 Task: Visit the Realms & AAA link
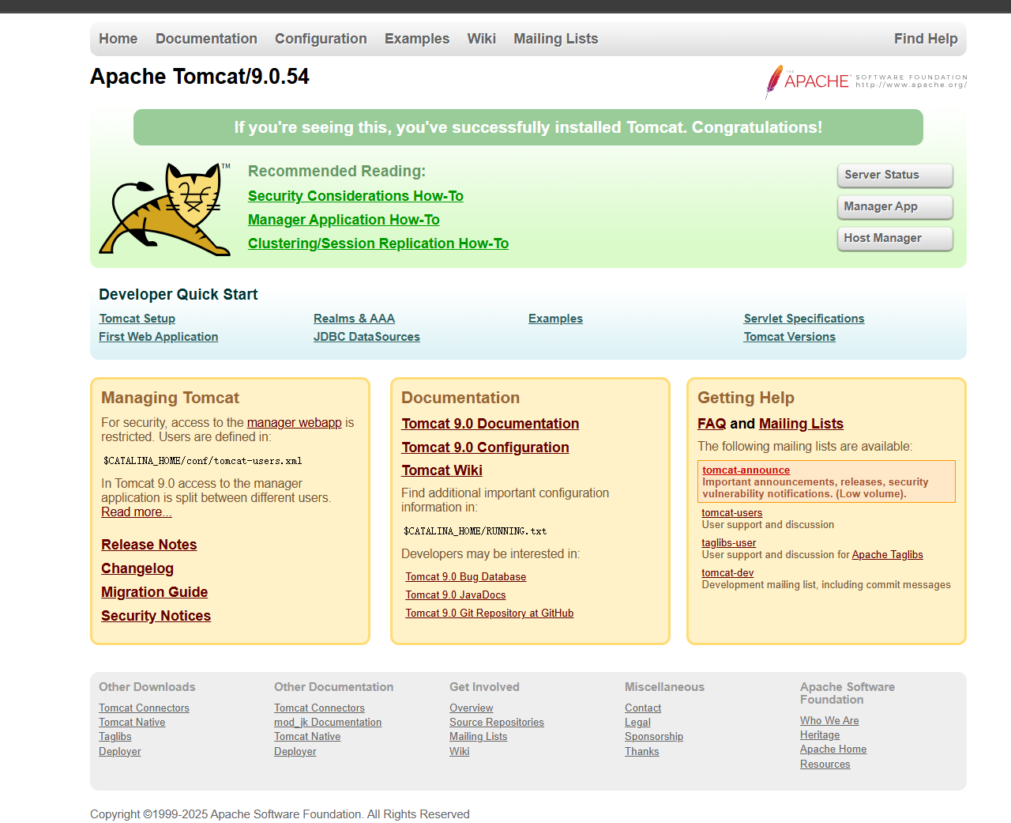click(x=354, y=319)
